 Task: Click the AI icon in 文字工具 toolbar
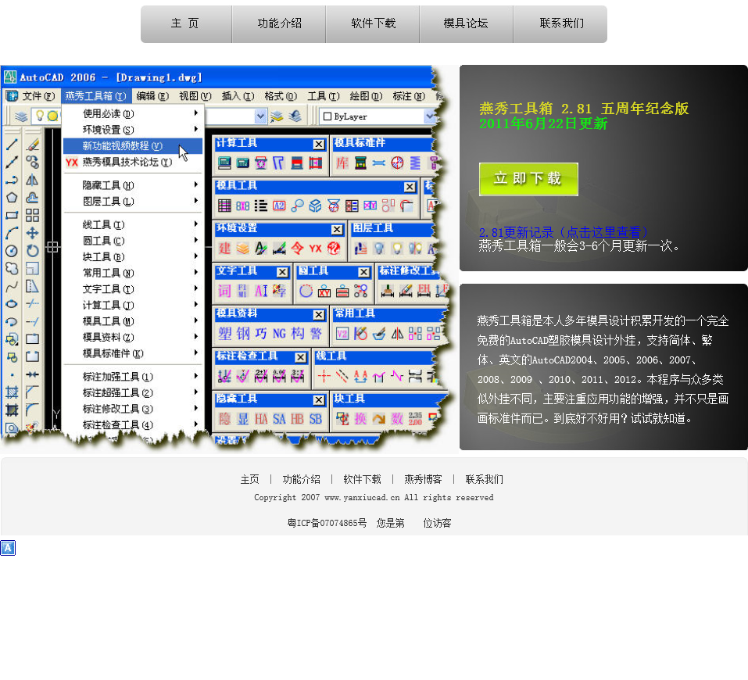[x=261, y=291]
